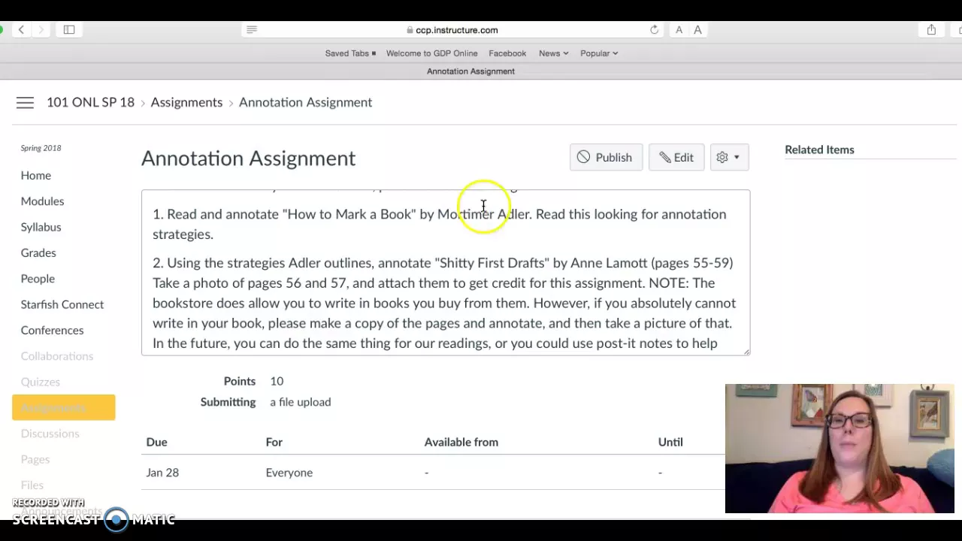Open Modules in the course menu
The image size is (962, 541).
click(x=42, y=201)
